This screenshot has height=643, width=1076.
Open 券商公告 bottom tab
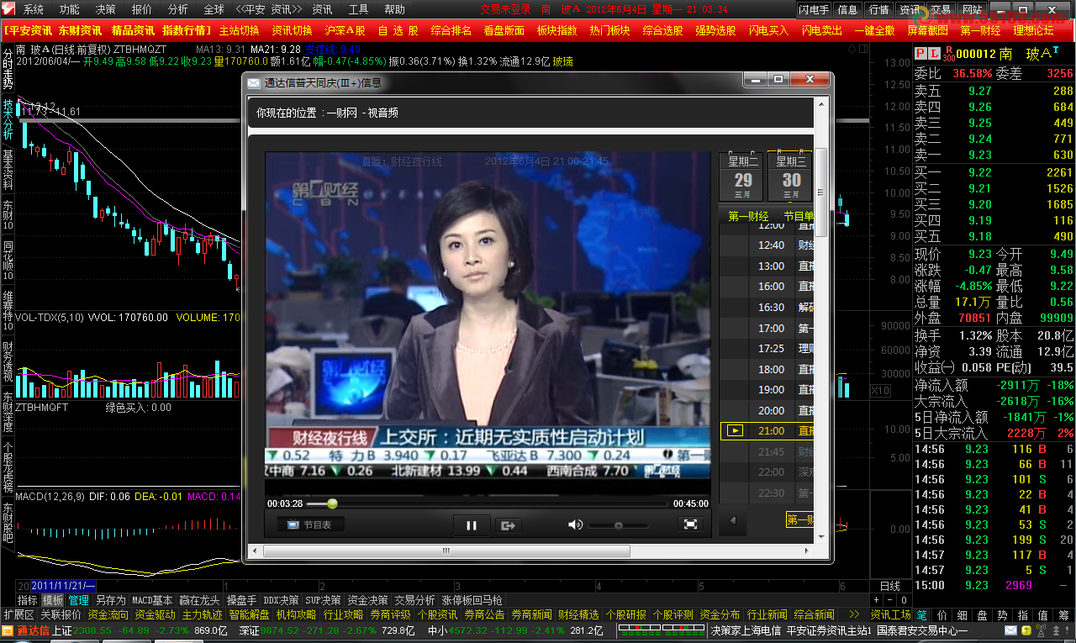point(485,614)
